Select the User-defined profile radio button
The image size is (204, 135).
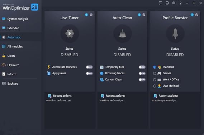[x=155, y=86]
